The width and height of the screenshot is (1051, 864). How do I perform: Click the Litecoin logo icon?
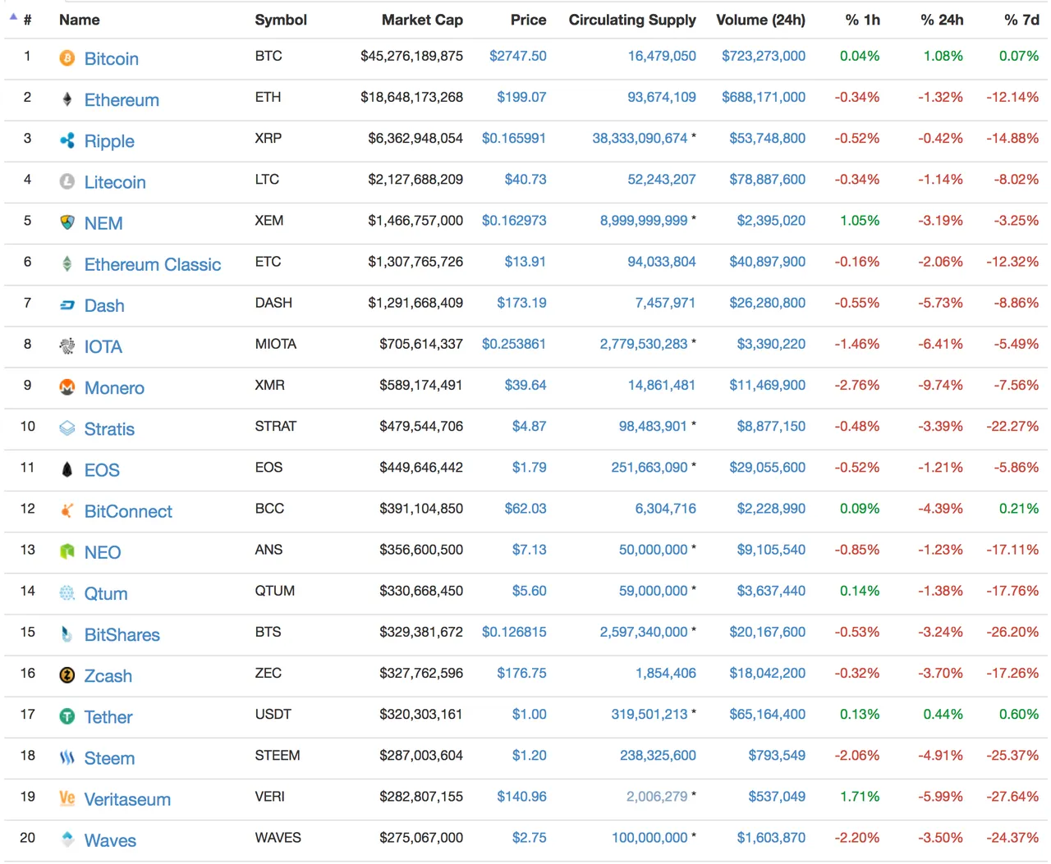tap(67, 181)
